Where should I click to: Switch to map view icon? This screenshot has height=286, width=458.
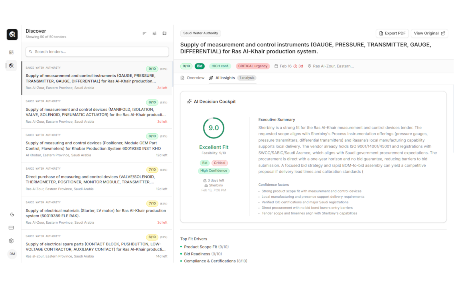pyautogui.click(x=165, y=33)
